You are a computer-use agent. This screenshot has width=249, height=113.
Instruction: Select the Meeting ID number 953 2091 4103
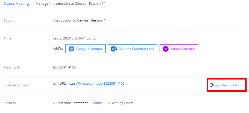(64, 68)
